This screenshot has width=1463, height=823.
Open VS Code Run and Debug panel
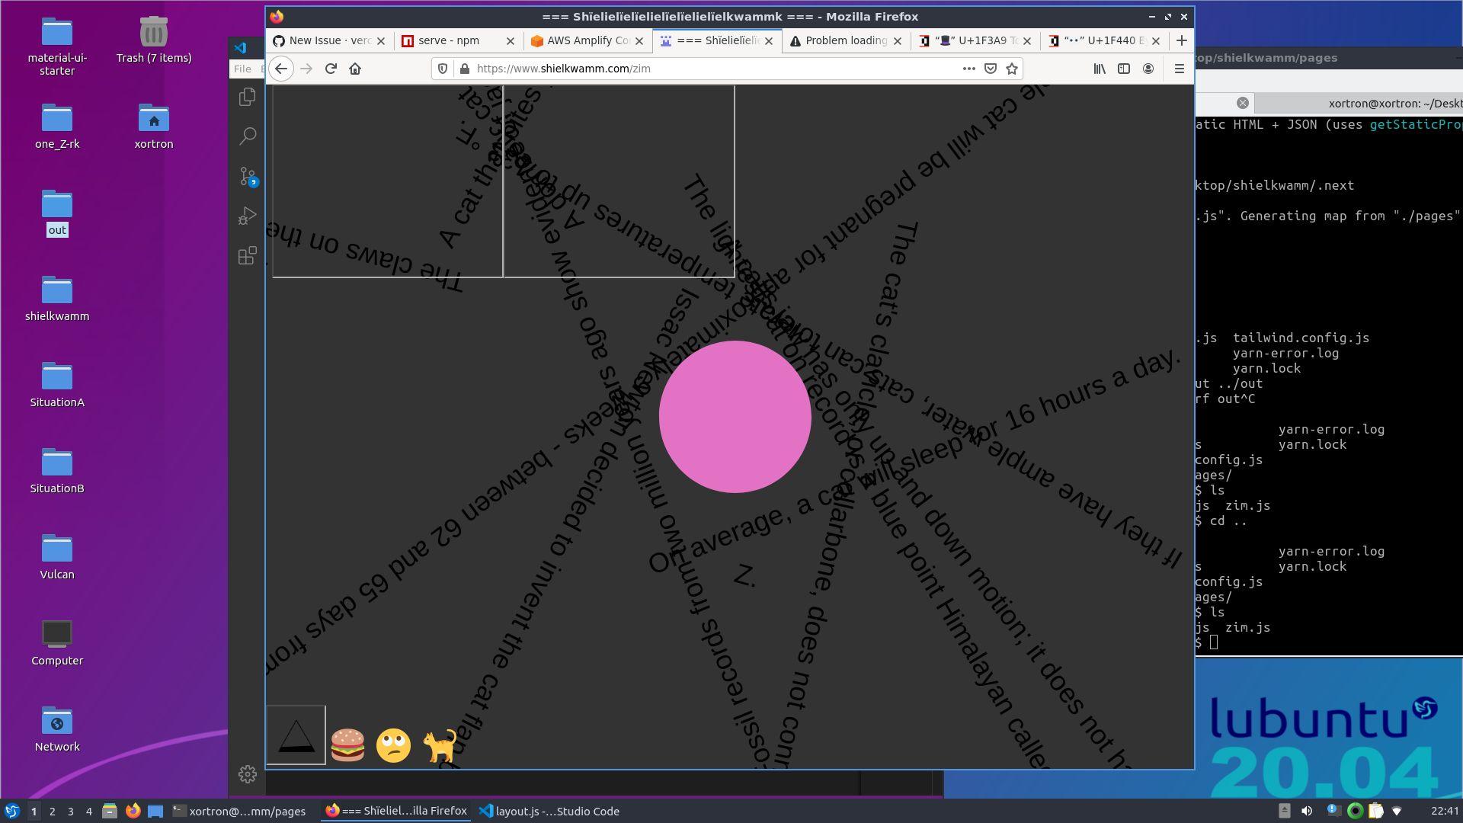coord(247,216)
